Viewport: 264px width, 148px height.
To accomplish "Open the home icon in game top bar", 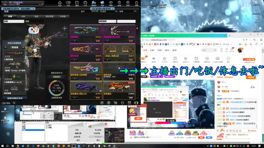I will coord(60,3).
